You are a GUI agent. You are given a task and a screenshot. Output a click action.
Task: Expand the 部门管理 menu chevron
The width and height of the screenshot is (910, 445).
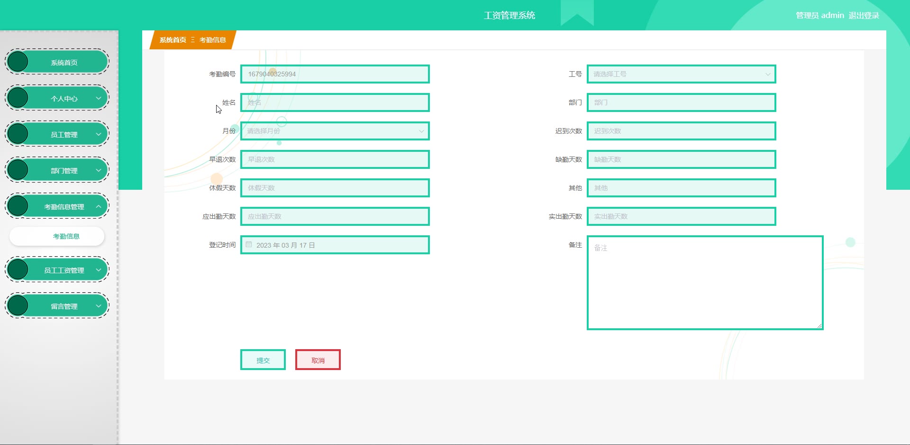(99, 170)
